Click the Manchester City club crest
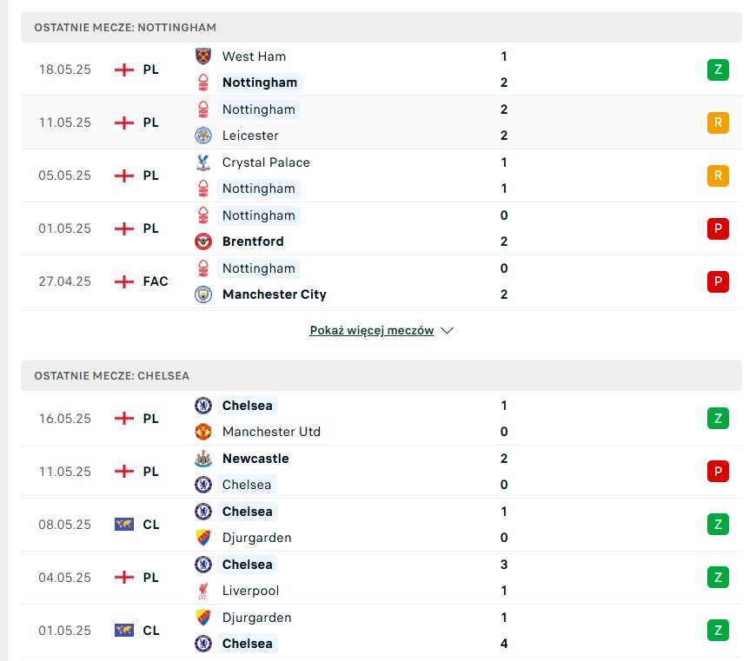The image size is (749, 661). click(x=203, y=294)
